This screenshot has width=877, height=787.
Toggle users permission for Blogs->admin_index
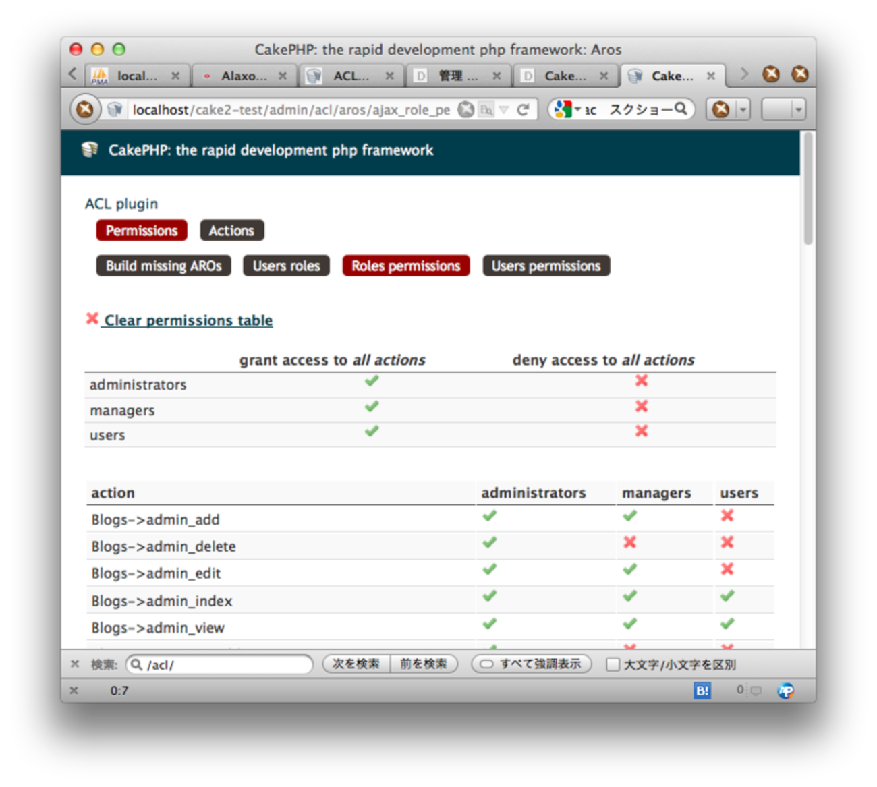[x=727, y=596]
